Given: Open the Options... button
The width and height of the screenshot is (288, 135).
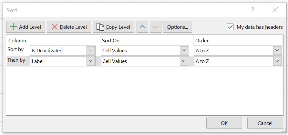Looking at the screenshot, I should 178,27.
